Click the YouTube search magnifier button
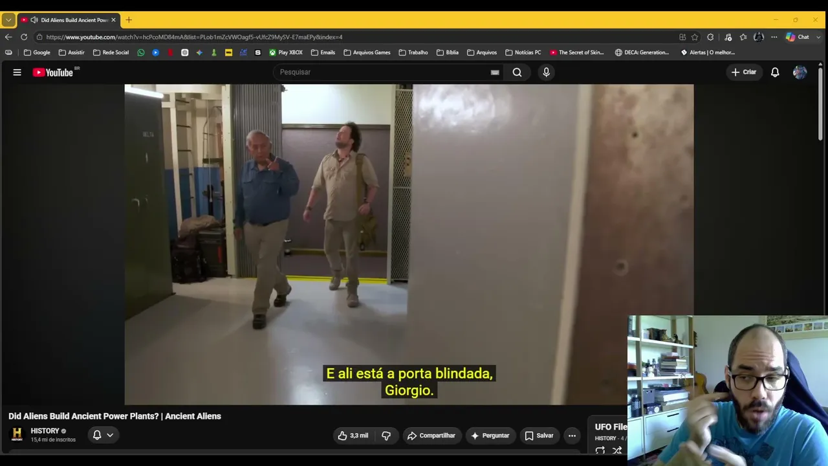828x466 pixels. point(517,72)
